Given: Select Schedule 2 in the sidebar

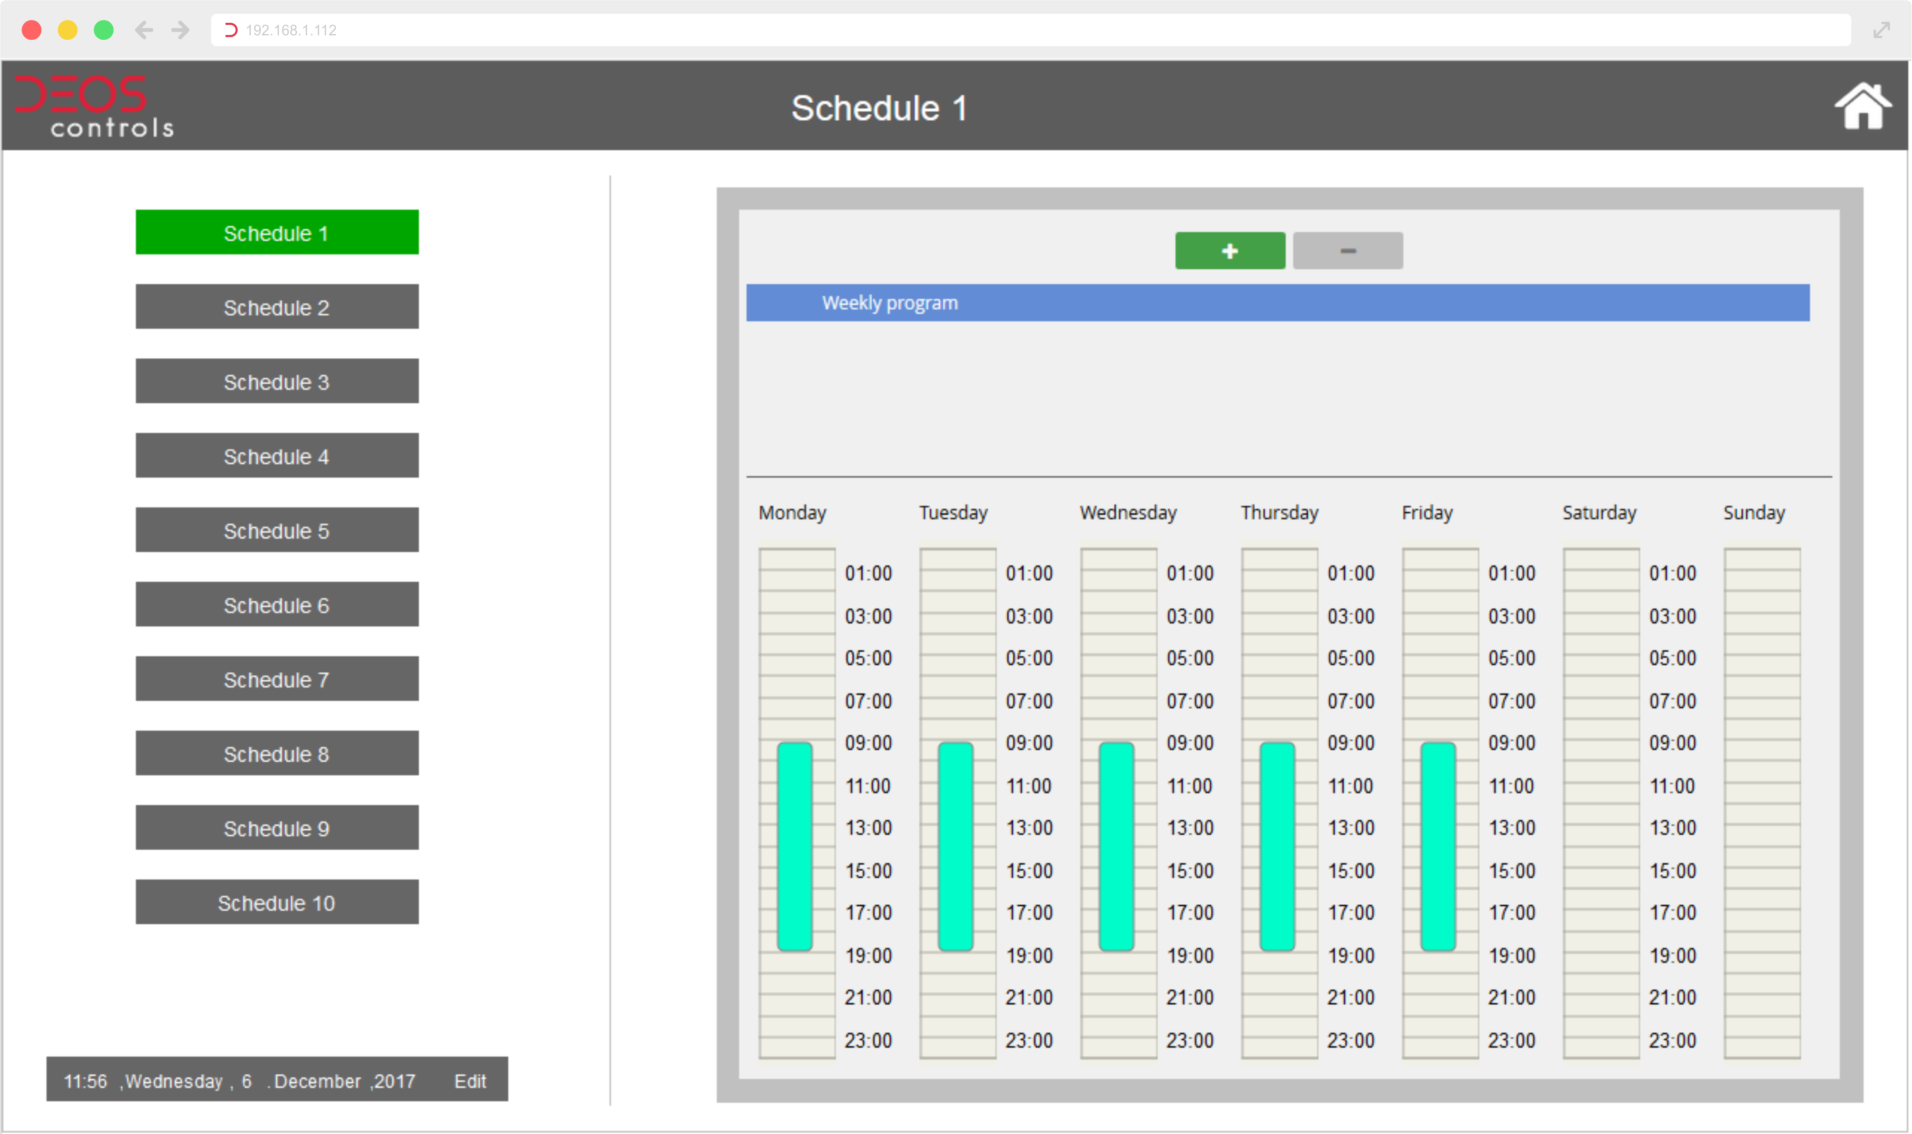Looking at the screenshot, I should (x=277, y=307).
